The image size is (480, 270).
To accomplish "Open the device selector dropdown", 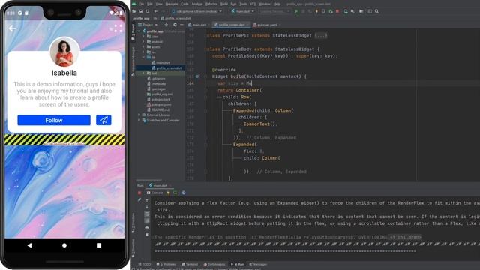I will point(196,11).
